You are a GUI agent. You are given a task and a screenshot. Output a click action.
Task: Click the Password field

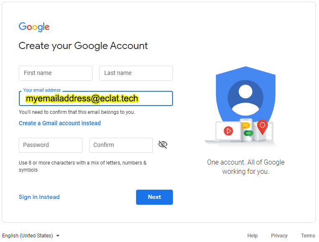pyautogui.click(x=51, y=145)
